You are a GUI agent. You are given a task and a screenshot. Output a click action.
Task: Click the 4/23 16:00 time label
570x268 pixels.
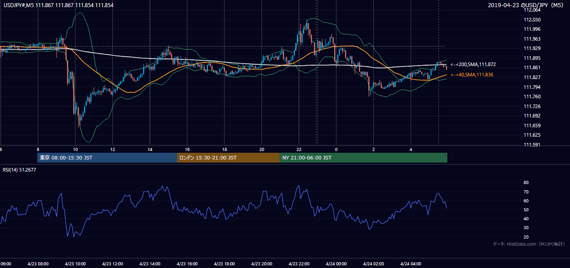pyautogui.click(x=187, y=264)
